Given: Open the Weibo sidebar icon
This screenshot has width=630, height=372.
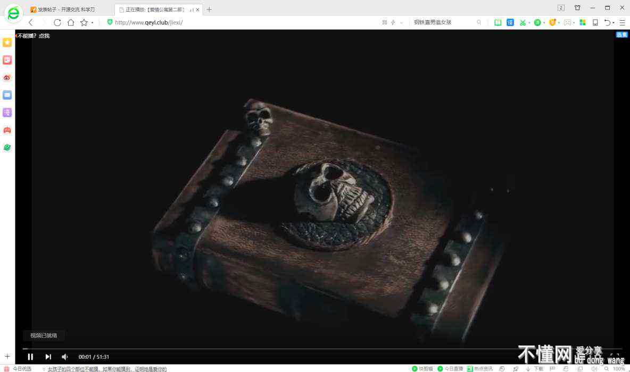Looking at the screenshot, I should pos(7,78).
